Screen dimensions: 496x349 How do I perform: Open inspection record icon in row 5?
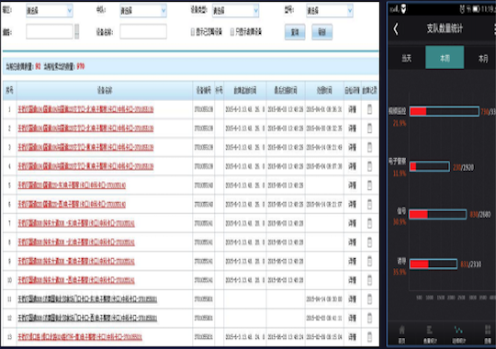click(x=369, y=186)
